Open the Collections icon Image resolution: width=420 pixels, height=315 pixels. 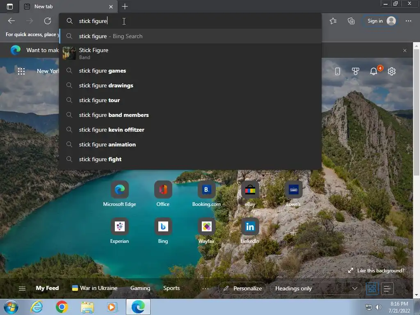pos(351,21)
